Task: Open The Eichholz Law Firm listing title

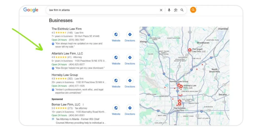Action: tap(67, 29)
